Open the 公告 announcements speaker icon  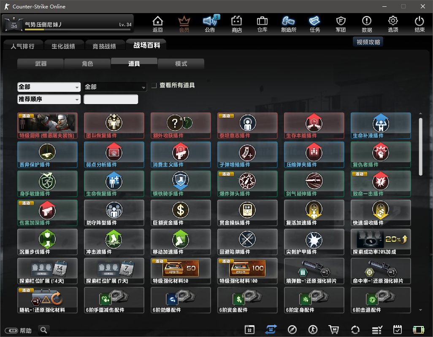pyautogui.click(x=210, y=24)
